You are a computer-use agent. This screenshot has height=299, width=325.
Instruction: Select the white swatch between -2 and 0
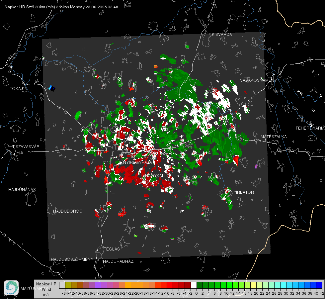click(x=194, y=285)
